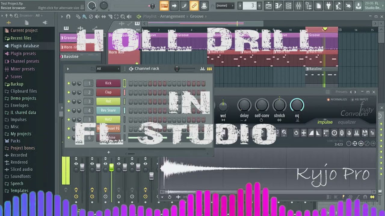Click the Channel rack step/piano view icon

click(209, 69)
